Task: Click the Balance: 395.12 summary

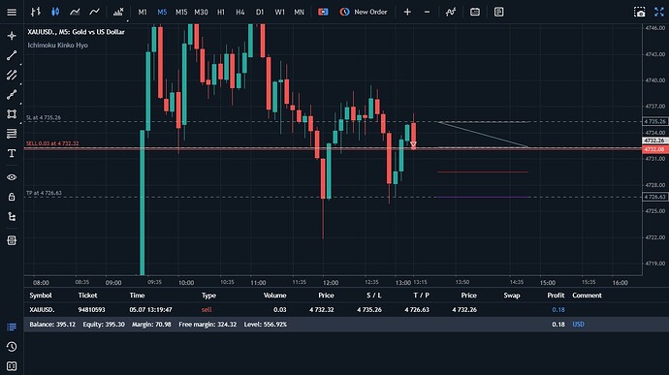Action: (52, 325)
